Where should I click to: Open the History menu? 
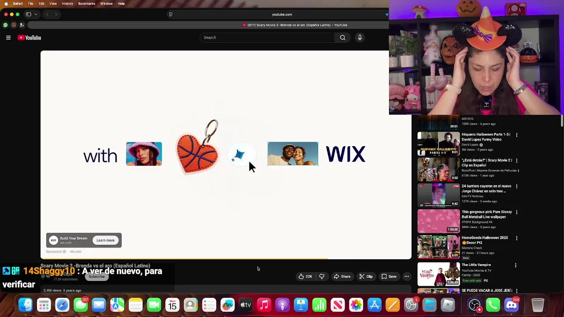point(67,4)
